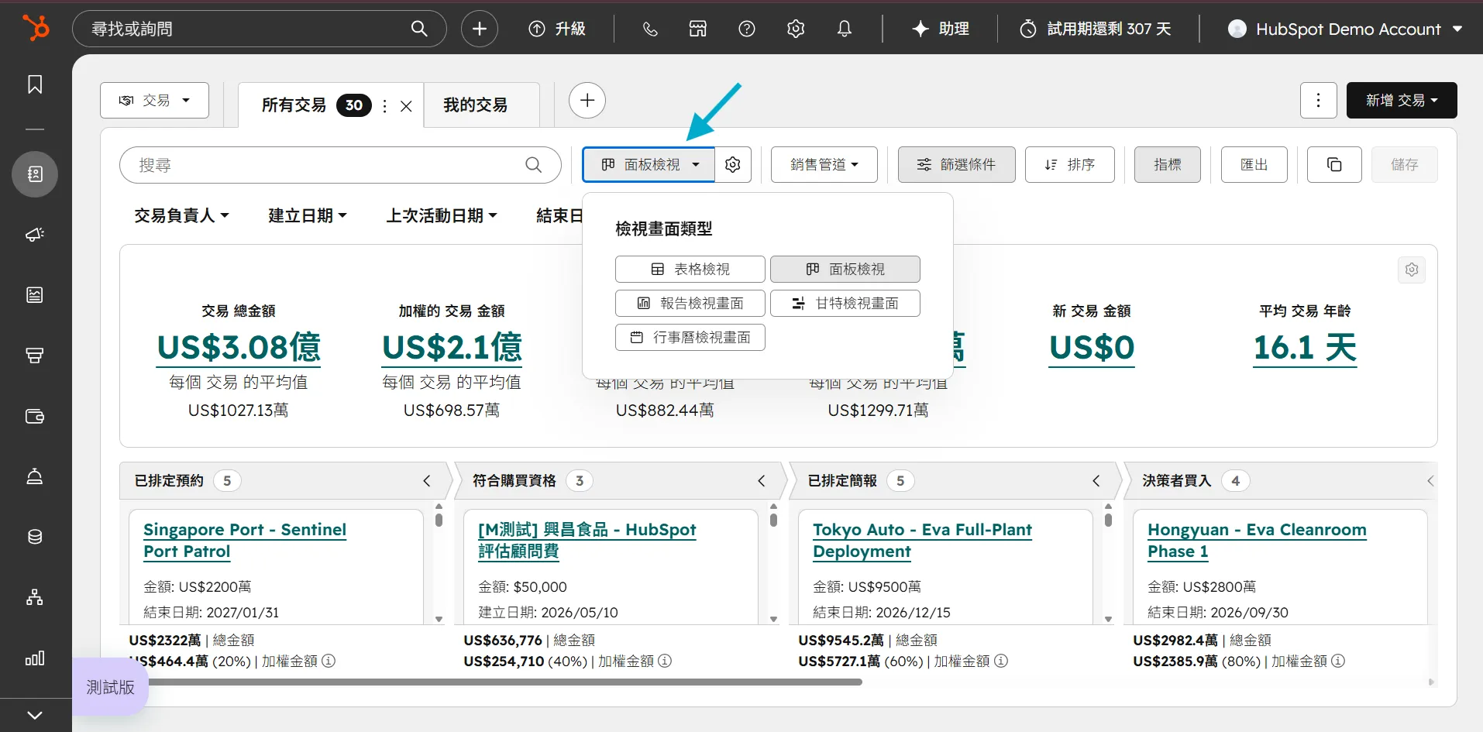Click the 交易 總金額 US$3.08億 metric

[x=239, y=347]
